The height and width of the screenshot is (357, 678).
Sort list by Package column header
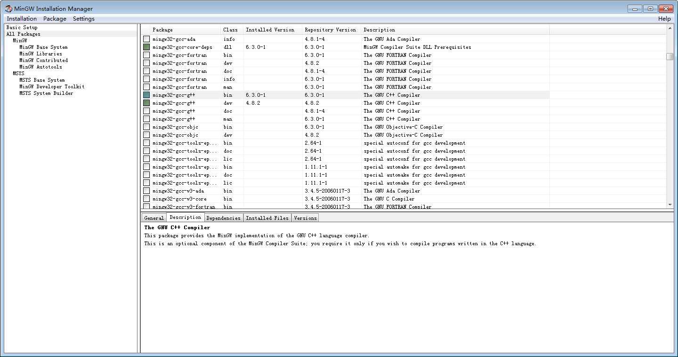pos(186,30)
